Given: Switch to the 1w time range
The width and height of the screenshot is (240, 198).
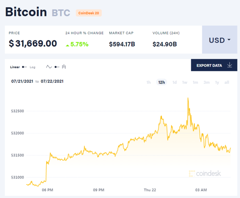Looking at the screenshot, I should point(185,82).
